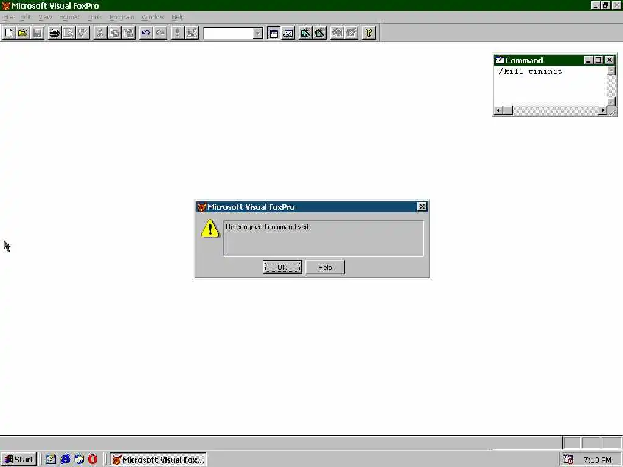This screenshot has height=467, width=623.
Task: Minimize the Command window
Action: tap(588, 60)
